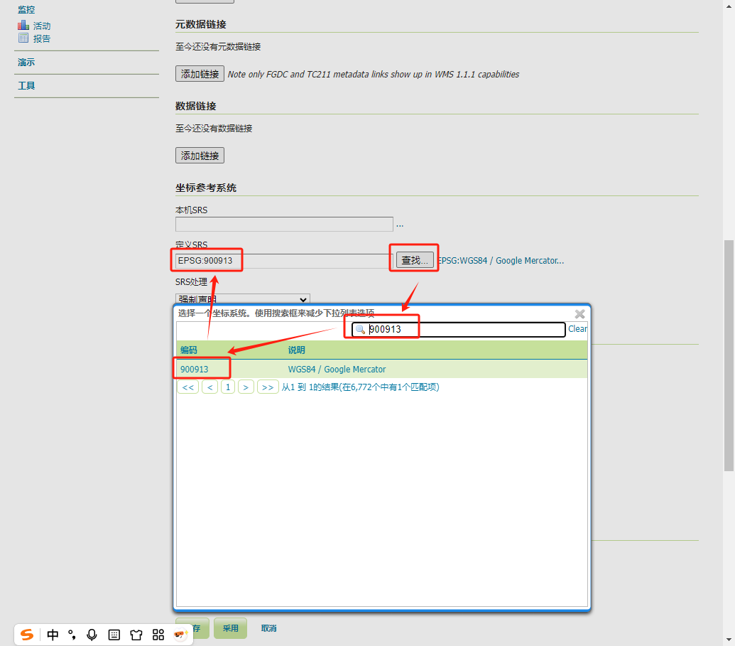Click the Sogou S logo icon
This screenshot has height=646, width=735.
click(27, 635)
